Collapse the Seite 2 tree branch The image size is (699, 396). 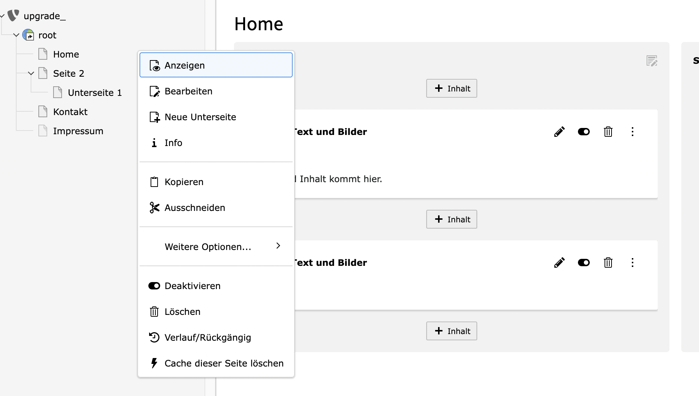pos(31,73)
